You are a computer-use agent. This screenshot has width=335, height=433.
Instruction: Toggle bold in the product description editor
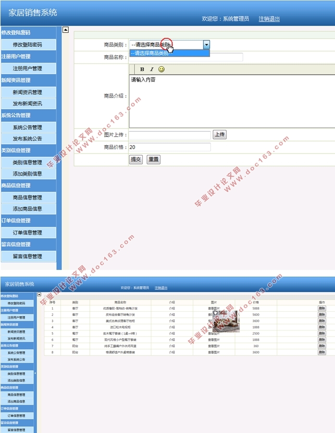(142, 69)
